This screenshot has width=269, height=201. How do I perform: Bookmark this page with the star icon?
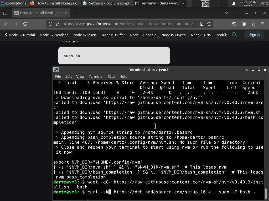(x=209, y=24)
